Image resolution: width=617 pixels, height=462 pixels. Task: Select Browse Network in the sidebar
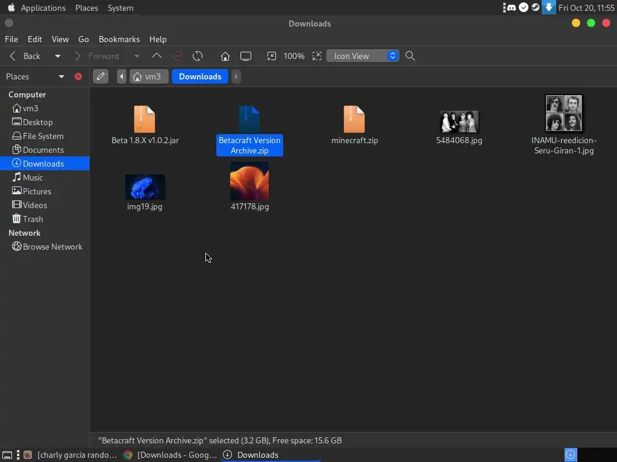pos(45,247)
